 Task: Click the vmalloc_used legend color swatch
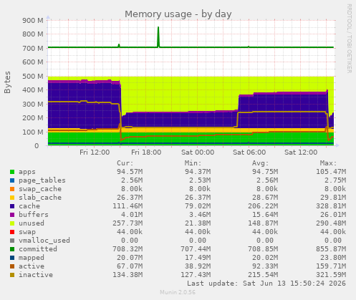tap(12, 241)
